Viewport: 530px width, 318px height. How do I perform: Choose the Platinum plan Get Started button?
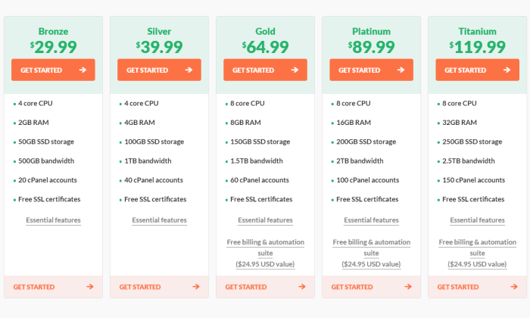[x=371, y=70]
